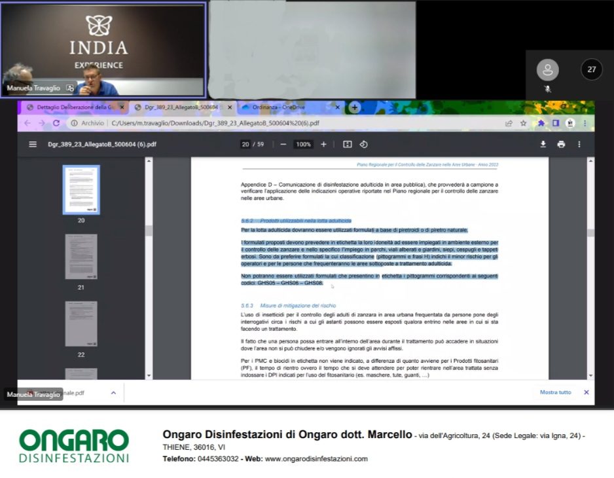Click the PDF page number field
Image resolution: width=614 pixels, height=478 pixels.
[245, 145]
